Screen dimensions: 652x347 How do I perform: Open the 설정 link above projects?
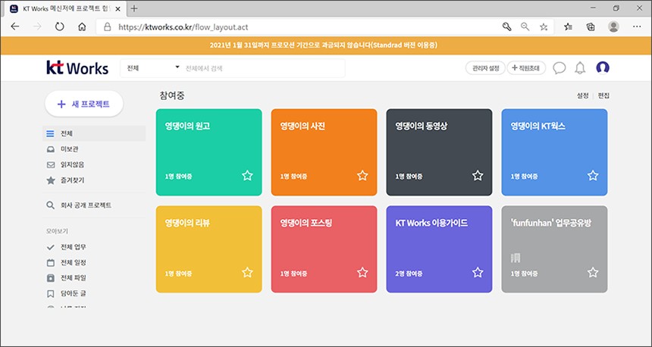pos(582,95)
